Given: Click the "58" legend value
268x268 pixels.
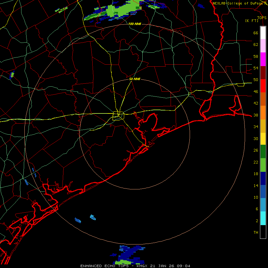Looking at the screenshot, I should [x=256, y=56].
